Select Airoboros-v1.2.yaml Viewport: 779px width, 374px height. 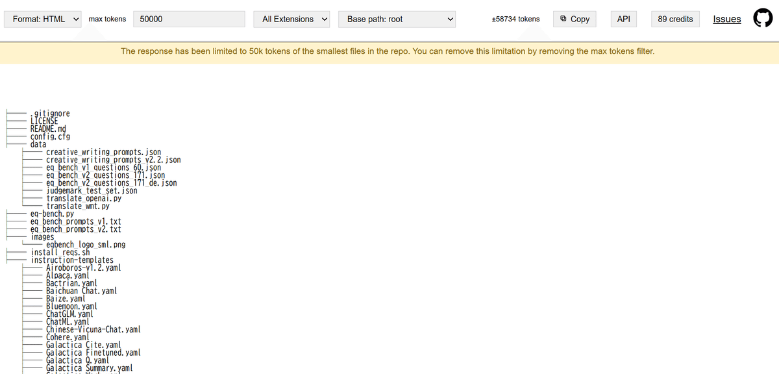coord(84,268)
